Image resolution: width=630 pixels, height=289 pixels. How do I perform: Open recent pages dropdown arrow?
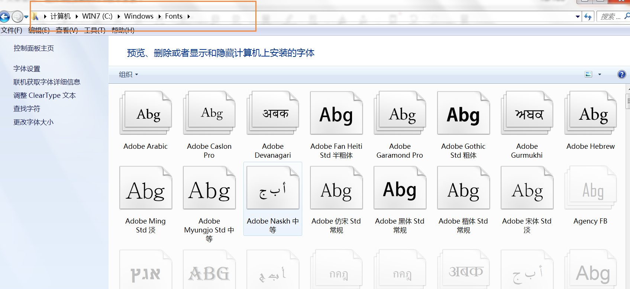(x=26, y=17)
